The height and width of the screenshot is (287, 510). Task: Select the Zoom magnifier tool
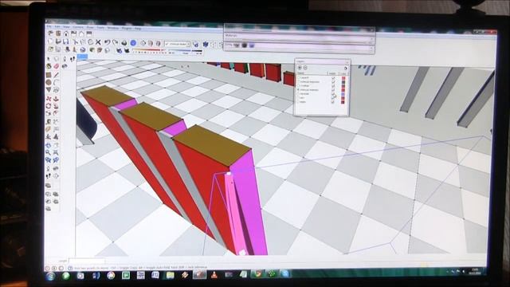(49, 152)
